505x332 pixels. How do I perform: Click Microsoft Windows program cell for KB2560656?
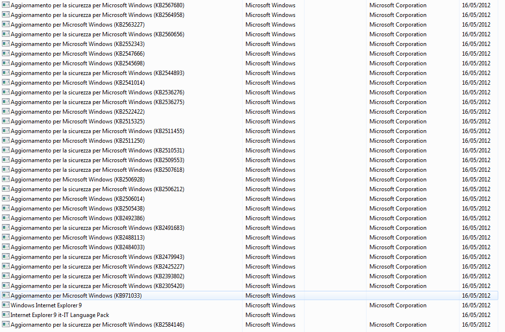pyautogui.click(x=270, y=34)
